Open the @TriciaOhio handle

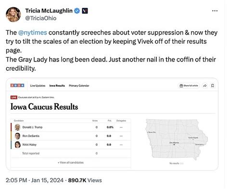pos(41,18)
